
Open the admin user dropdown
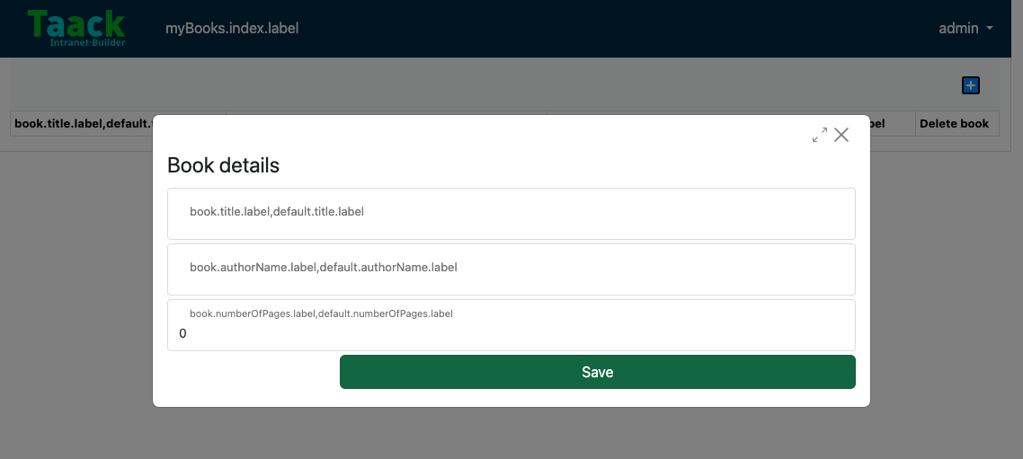point(965,28)
